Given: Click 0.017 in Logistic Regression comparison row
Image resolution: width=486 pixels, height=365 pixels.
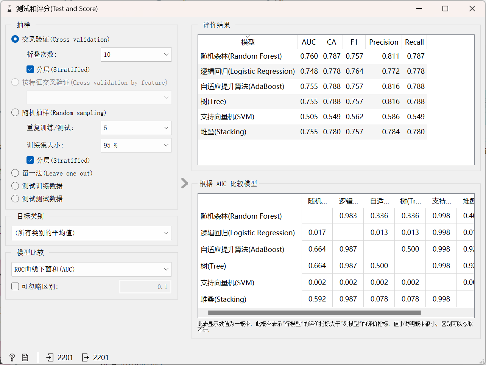Looking at the screenshot, I should pos(317,233).
